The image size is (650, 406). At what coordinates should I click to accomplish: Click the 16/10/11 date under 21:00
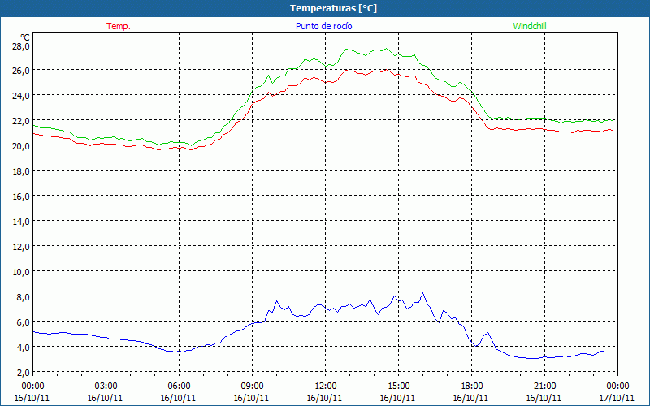pos(544,398)
